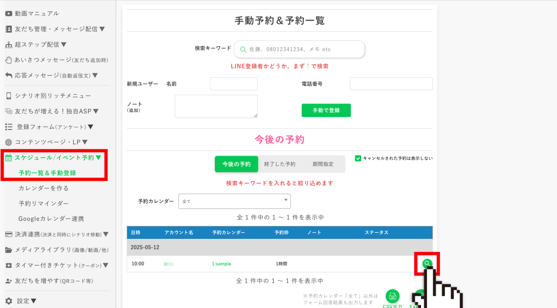The height and width of the screenshot is (308, 557).
Task: Open カレンダーを作る submenu item
Action: (x=44, y=188)
